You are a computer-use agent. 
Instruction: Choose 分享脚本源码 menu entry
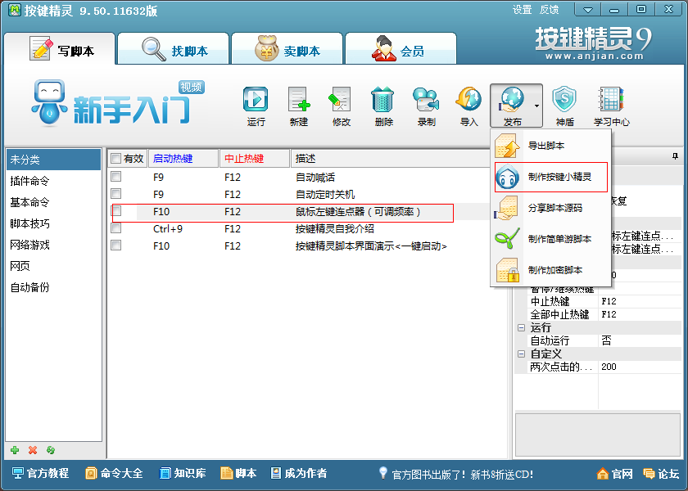[550, 208]
